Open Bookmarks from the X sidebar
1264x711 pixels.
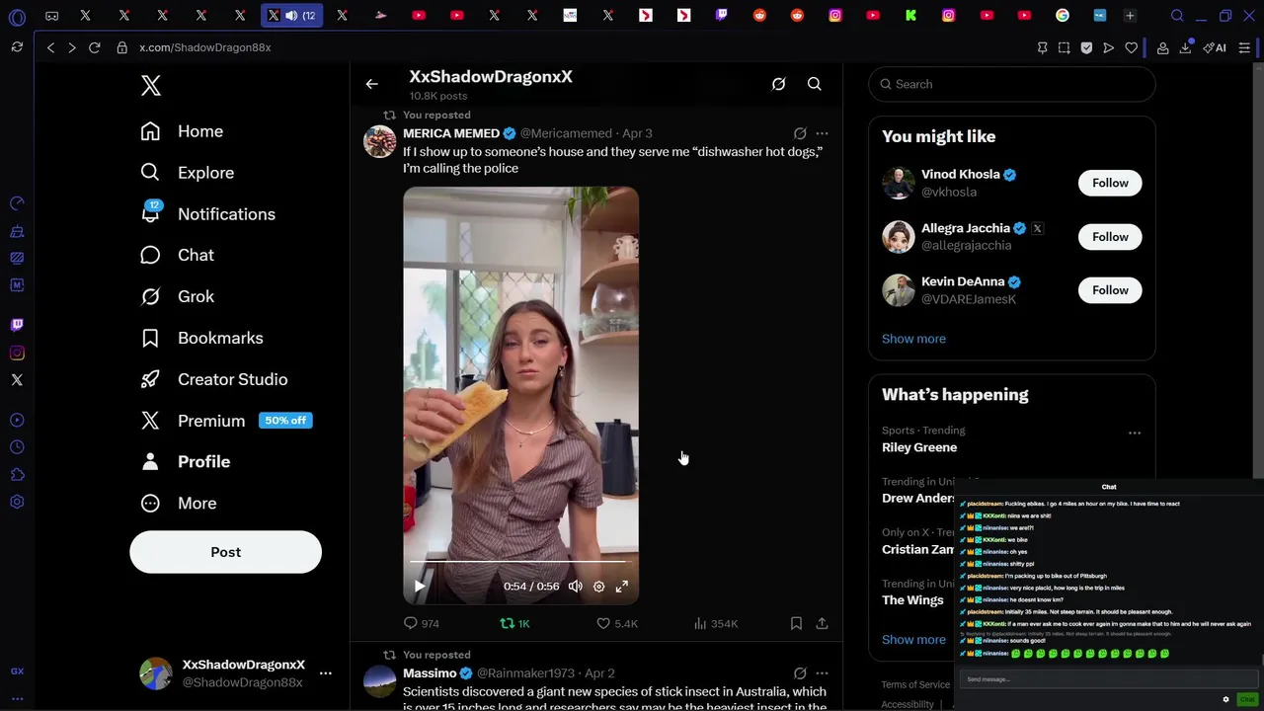[x=201, y=338]
